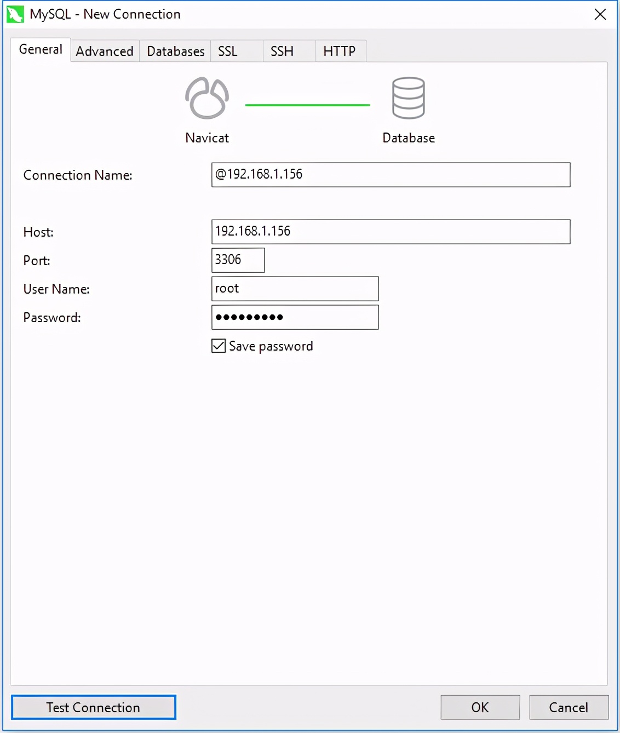Click the User Name field
This screenshot has width=620, height=733.
[x=295, y=289]
